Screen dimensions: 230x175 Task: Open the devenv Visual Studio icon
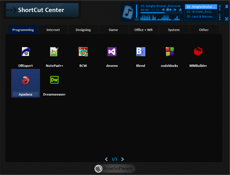(112, 51)
